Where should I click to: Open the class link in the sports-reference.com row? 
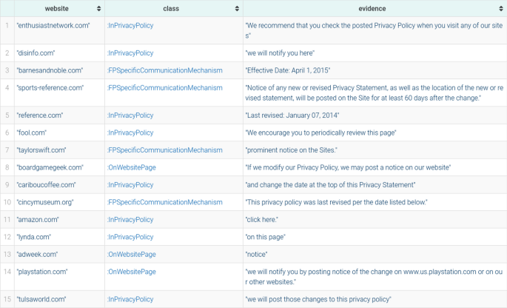164,87
